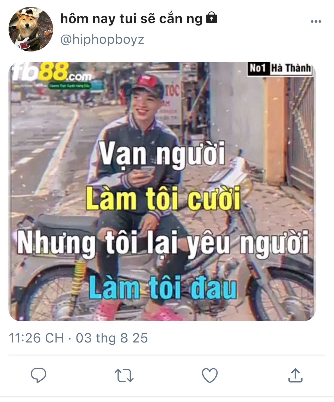Open the three-dot more options menu
This screenshot has width=334, height=402.
point(316,21)
